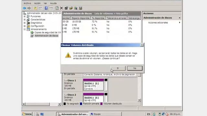Expand the Configuración tree node

25,26
